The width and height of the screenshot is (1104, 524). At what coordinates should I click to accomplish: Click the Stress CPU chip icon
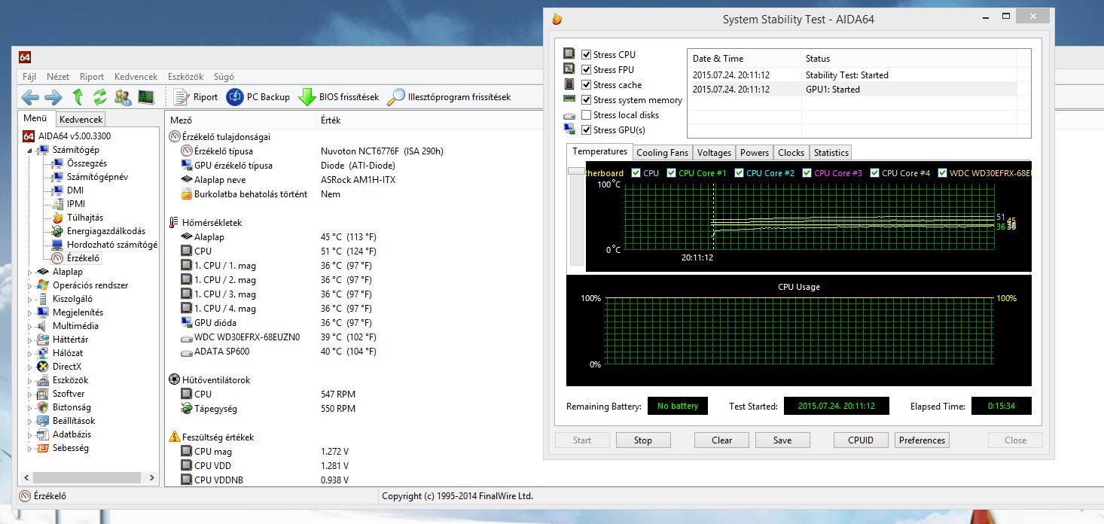point(569,54)
